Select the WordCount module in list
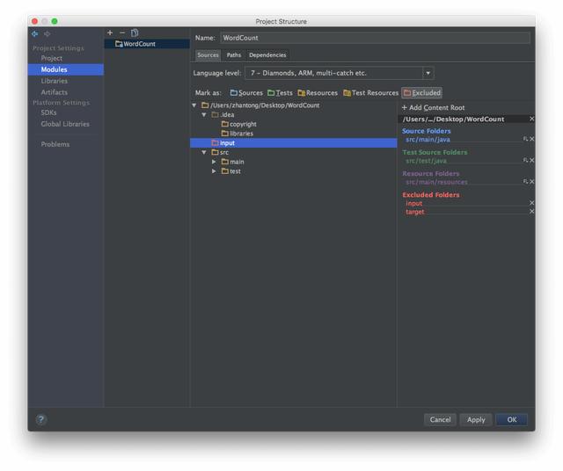Image resolution: width=563 pixels, height=471 pixels. tap(147, 44)
